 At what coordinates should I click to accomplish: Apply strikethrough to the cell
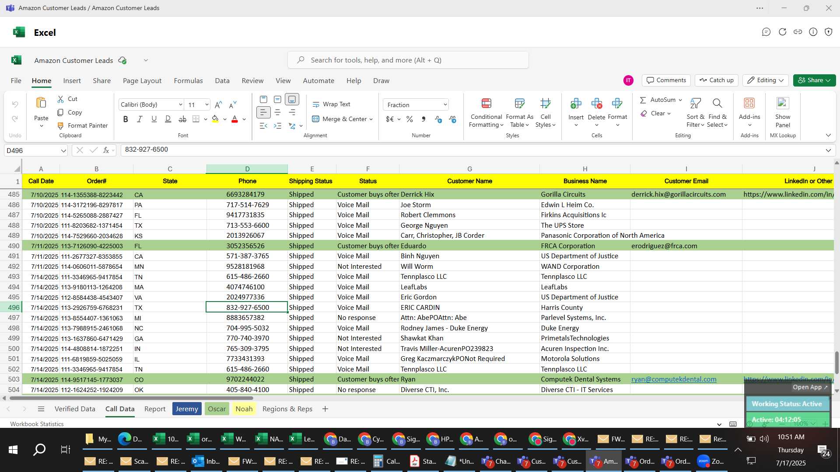point(182,119)
